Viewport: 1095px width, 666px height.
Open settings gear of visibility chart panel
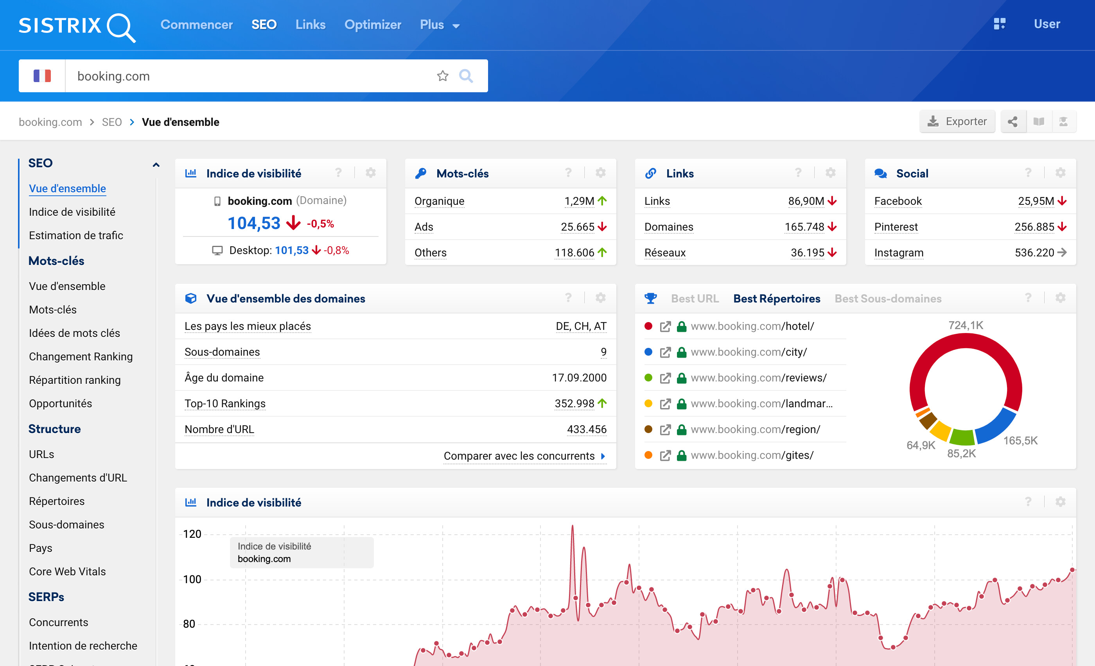(x=1060, y=502)
